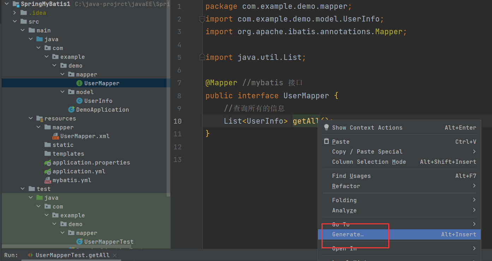Screen dimensions: 492x261
Task: Click the green java test-root folder icon
Action: click(x=40, y=198)
